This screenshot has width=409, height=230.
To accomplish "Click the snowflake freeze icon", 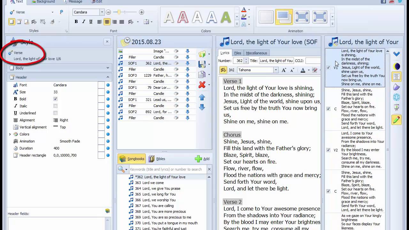I will (397, 97).
